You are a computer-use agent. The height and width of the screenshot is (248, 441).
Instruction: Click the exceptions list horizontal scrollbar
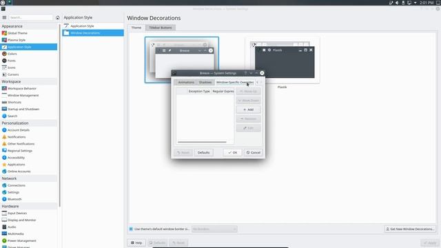pos(202,142)
